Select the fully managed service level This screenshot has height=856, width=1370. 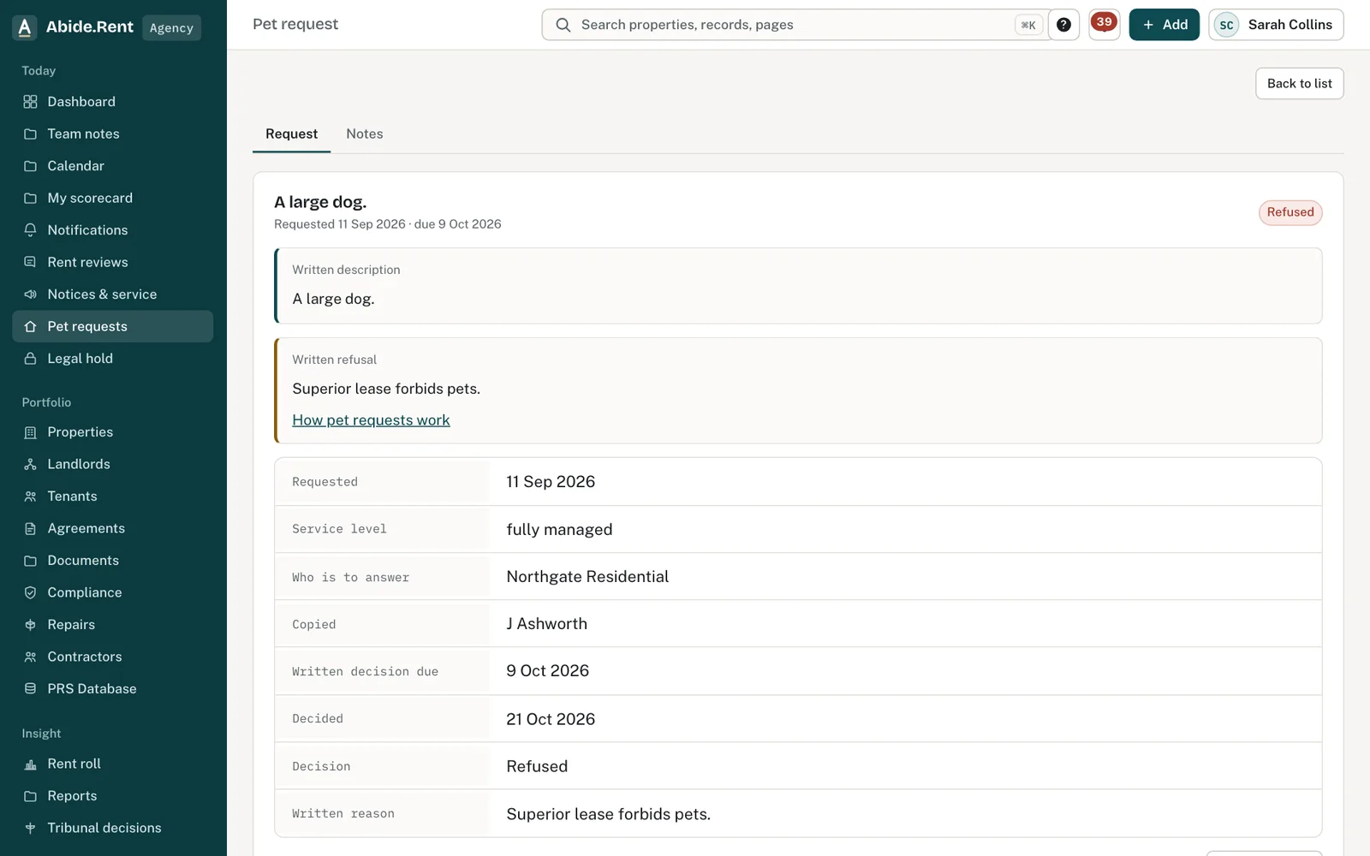pos(559,530)
